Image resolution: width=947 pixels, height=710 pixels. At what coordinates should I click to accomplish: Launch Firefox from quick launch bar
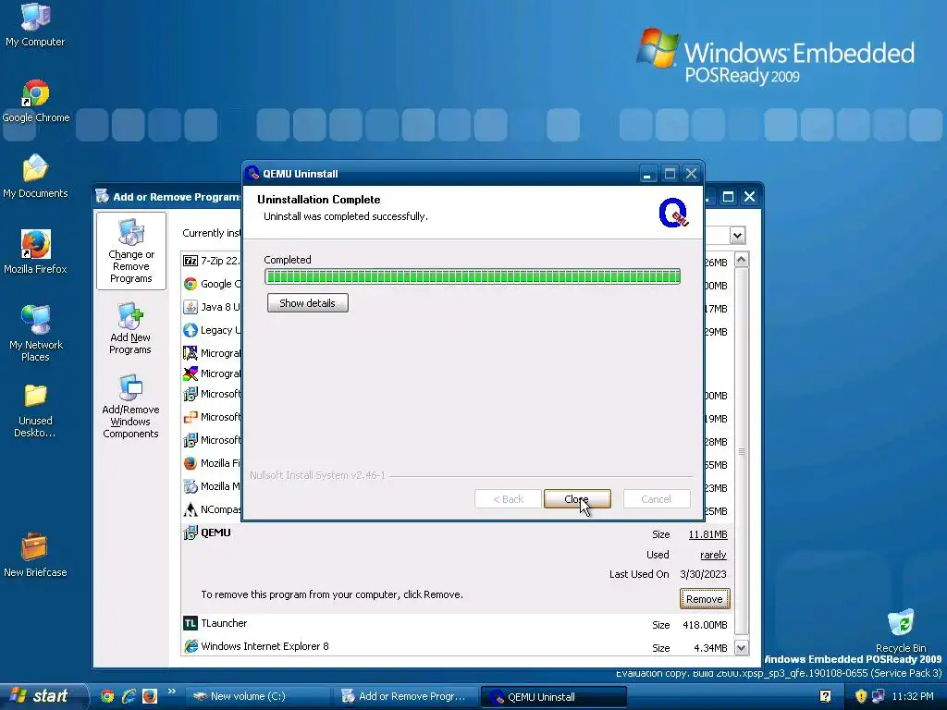[150, 696]
